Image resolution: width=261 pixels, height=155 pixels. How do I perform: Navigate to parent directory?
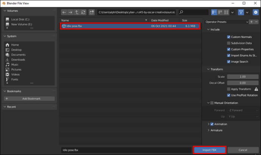(77, 13)
